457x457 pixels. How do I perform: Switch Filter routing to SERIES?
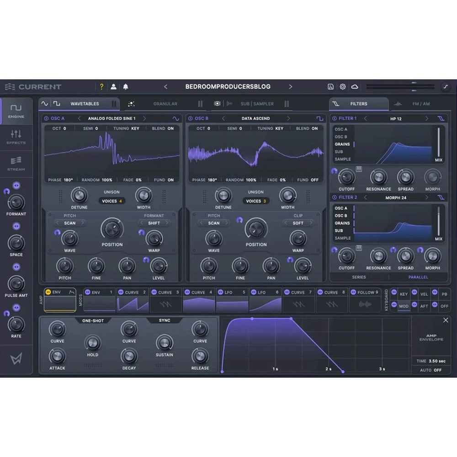tap(359, 277)
